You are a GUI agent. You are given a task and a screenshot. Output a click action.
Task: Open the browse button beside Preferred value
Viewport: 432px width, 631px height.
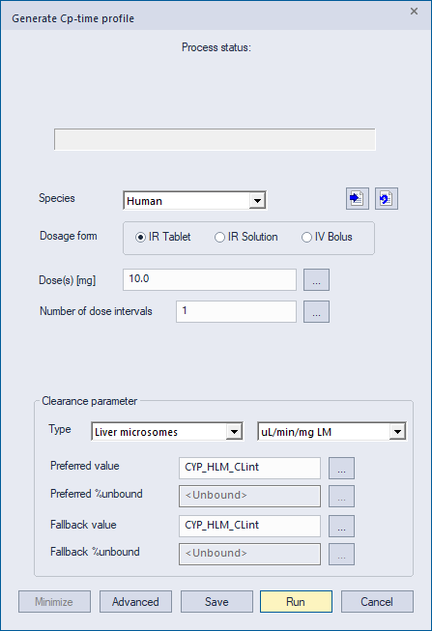tap(341, 468)
